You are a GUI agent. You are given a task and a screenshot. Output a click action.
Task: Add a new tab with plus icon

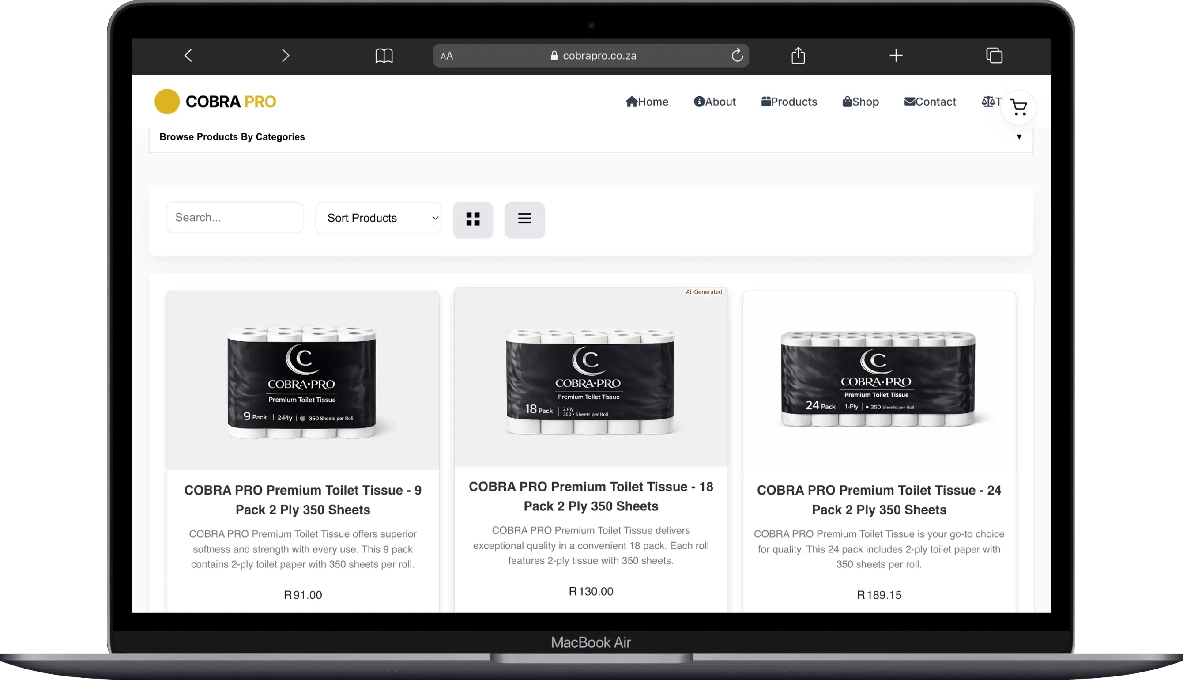pyautogui.click(x=896, y=56)
